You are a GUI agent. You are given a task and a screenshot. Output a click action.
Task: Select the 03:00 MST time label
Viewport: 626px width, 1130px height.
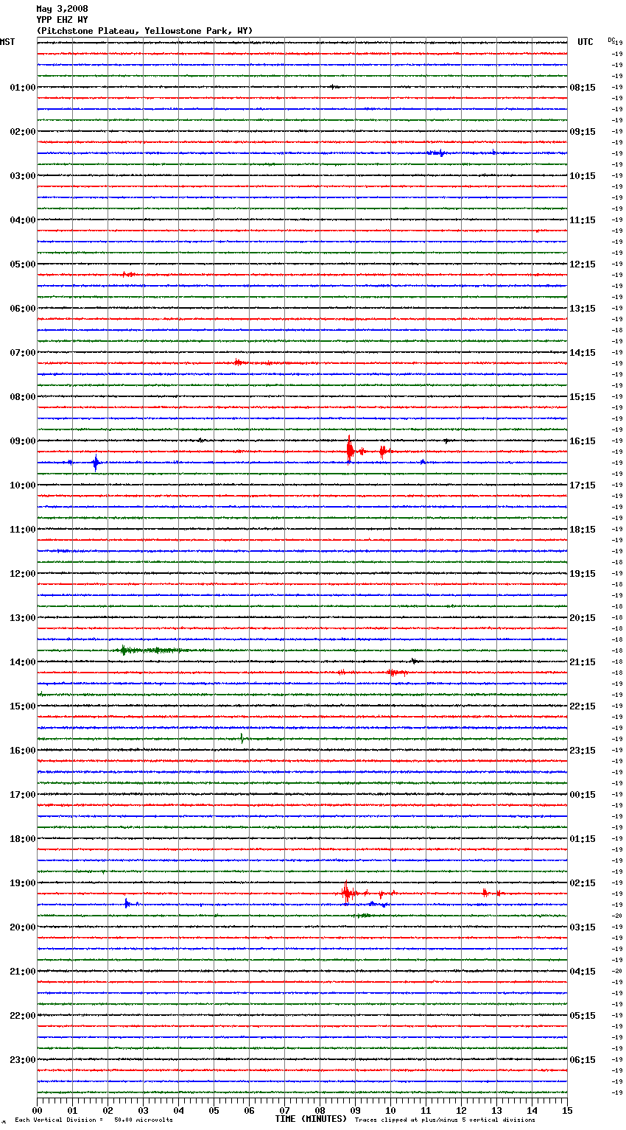click(23, 176)
